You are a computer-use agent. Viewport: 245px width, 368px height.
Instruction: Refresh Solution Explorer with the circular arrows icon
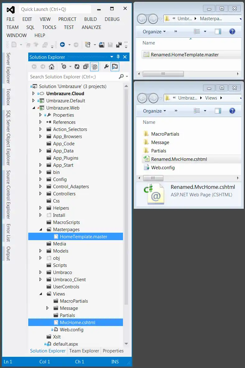pyautogui.click(x=77, y=67)
